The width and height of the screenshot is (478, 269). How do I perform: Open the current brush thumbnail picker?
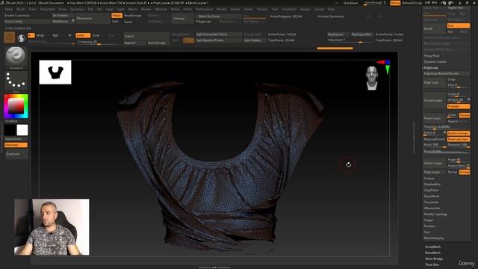[x=16, y=57]
